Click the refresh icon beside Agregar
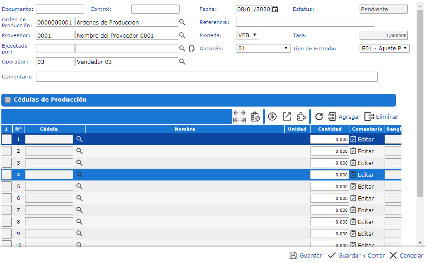Screen dimensions: 426x263 (319, 117)
